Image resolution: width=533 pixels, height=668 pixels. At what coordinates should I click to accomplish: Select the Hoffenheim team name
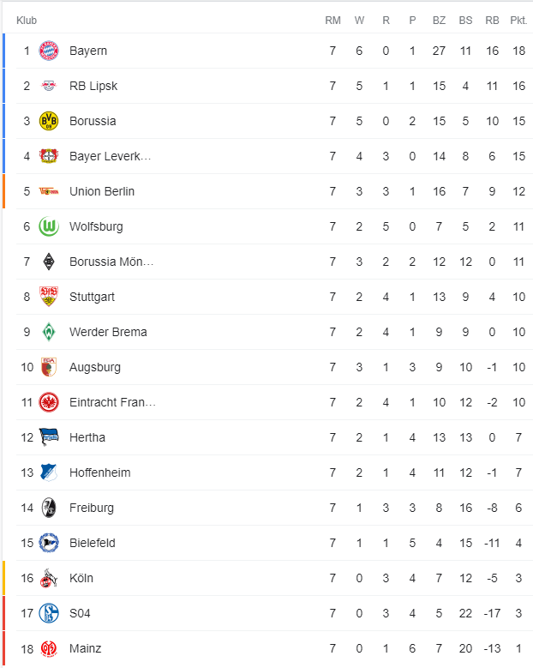tap(99, 472)
